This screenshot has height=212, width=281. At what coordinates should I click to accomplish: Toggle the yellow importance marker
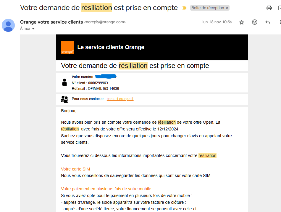coord(184,8)
